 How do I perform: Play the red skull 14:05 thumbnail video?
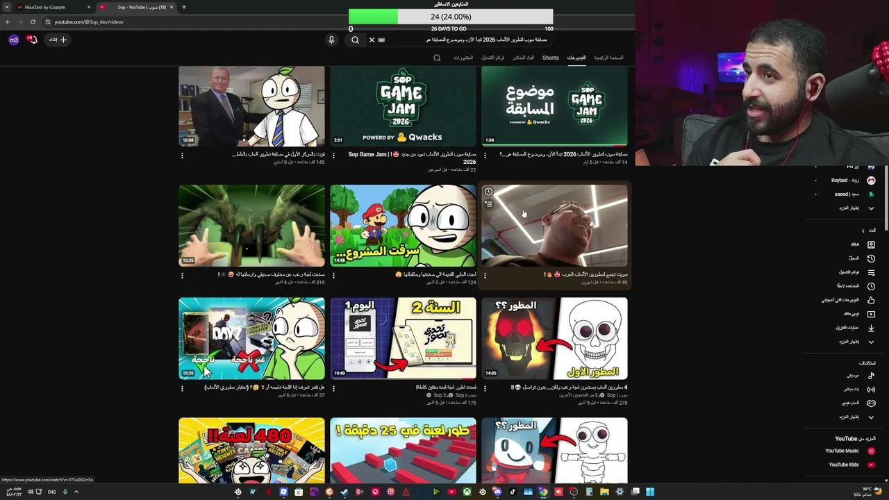click(554, 338)
